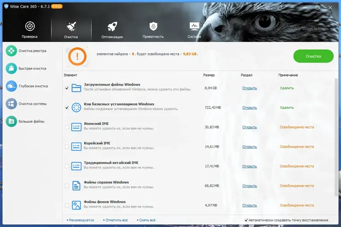
Task: Open the Приватность shield icon
Action: 153,26
